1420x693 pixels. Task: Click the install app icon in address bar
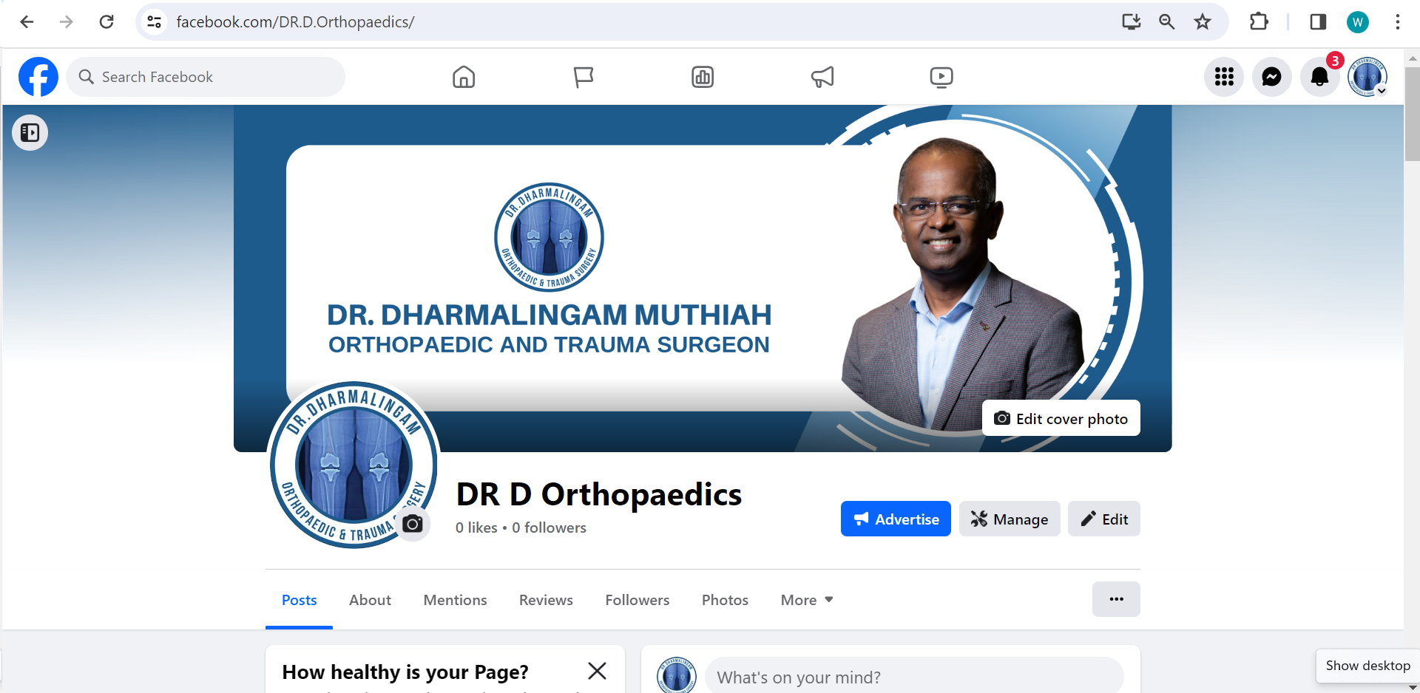[x=1131, y=22]
